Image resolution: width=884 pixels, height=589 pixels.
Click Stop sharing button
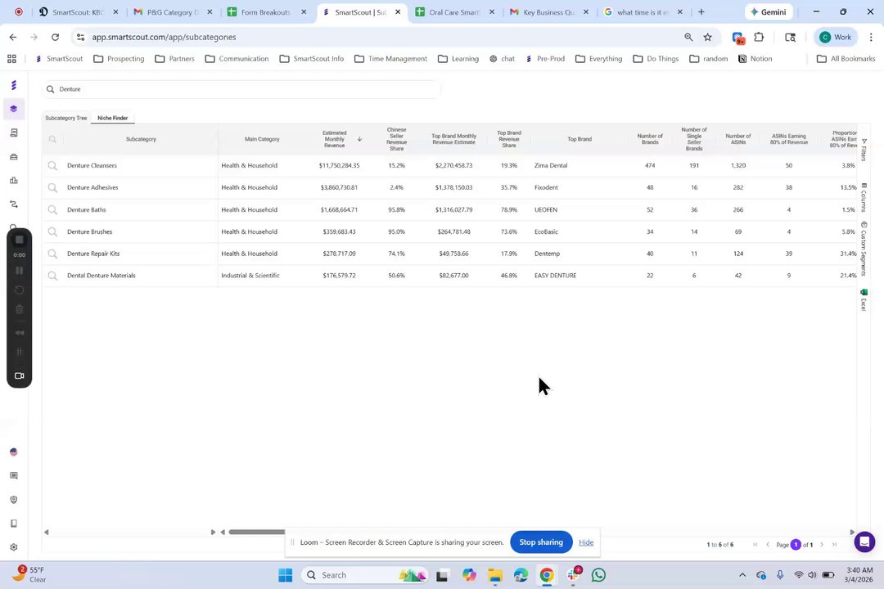click(x=541, y=542)
